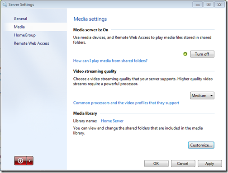
Task: Apply the media settings changes
Action: coord(210,164)
